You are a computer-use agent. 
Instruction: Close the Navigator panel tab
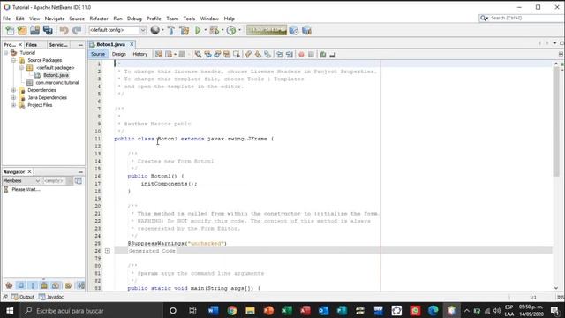click(x=29, y=172)
